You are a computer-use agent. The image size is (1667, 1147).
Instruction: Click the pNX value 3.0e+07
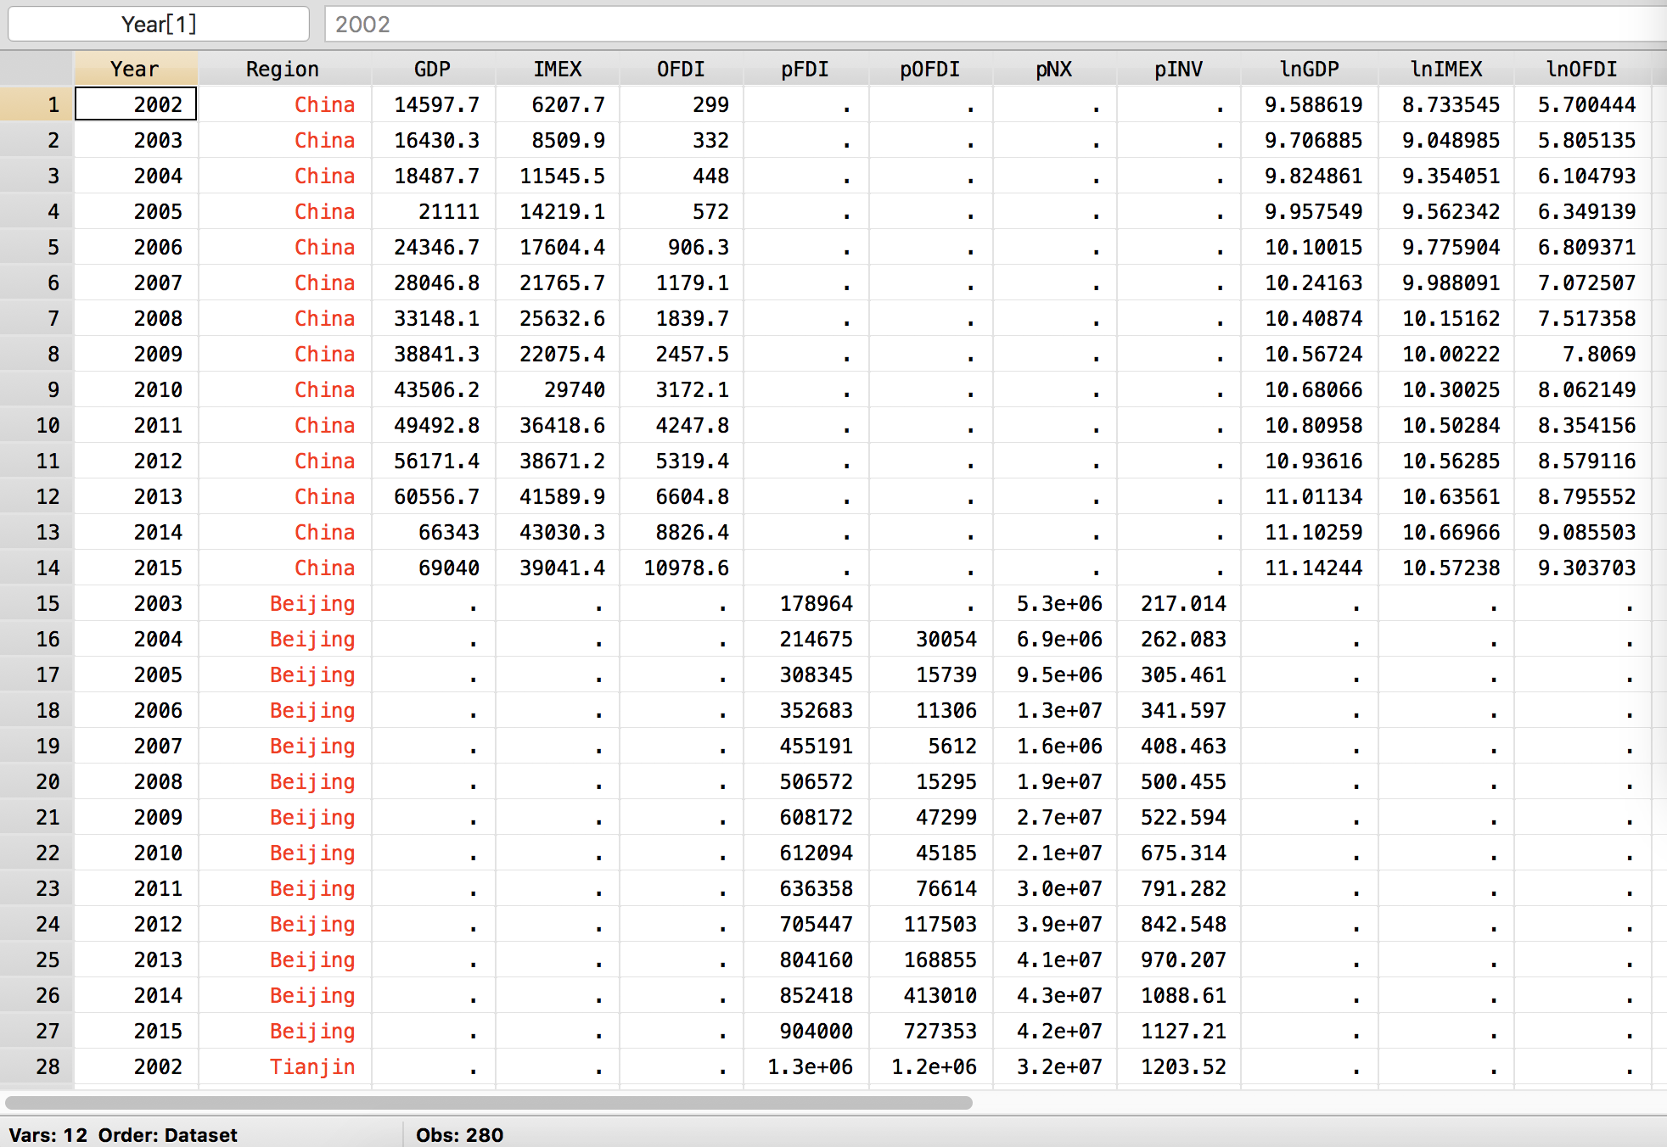click(1059, 888)
